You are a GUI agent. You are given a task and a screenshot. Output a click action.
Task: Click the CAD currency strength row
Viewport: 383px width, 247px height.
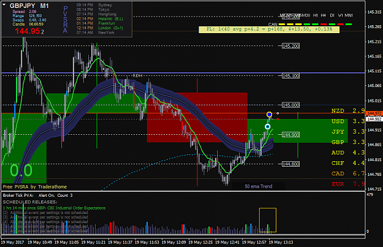(x=348, y=173)
